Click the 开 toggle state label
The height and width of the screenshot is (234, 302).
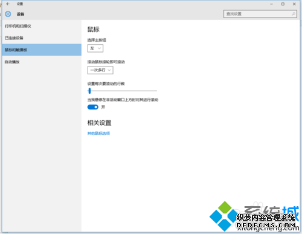pos(103,107)
